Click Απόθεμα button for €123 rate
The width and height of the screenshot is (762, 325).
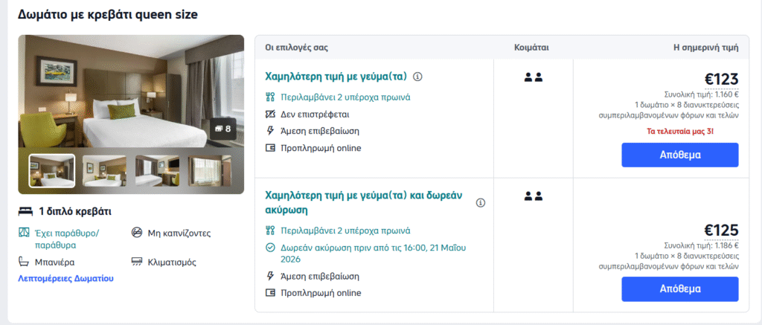[680, 155]
